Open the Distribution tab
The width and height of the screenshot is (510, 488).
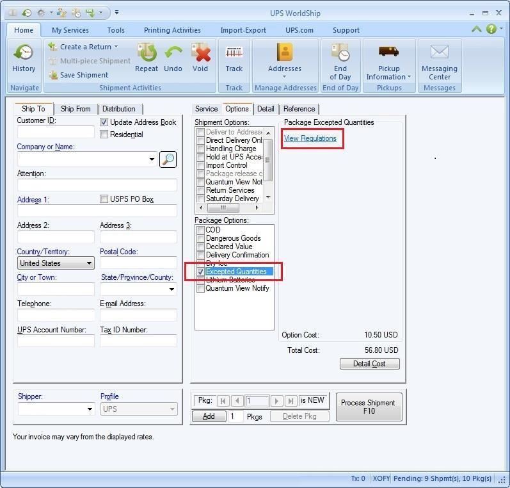[x=119, y=109]
